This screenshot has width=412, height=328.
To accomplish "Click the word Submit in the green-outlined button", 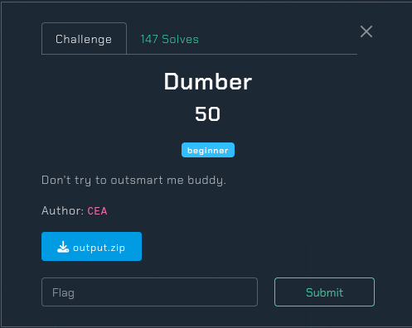I will pos(324,292).
